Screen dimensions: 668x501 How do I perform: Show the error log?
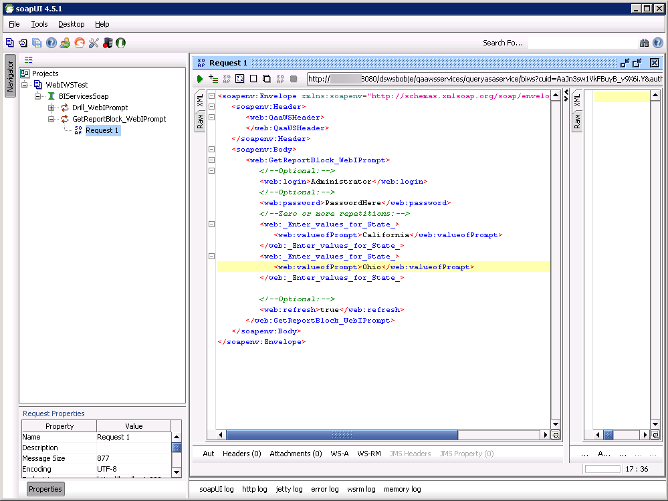[x=324, y=489]
